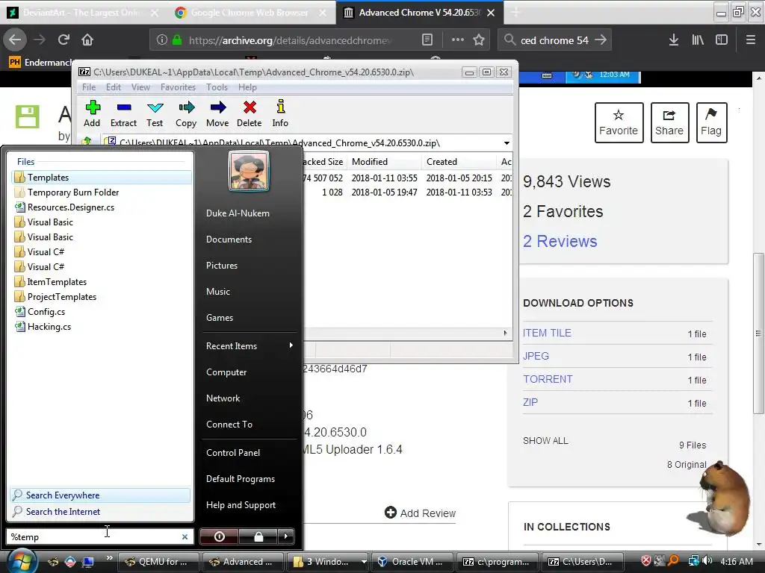Click the Start menu power button
765x573 pixels.
(x=220, y=536)
